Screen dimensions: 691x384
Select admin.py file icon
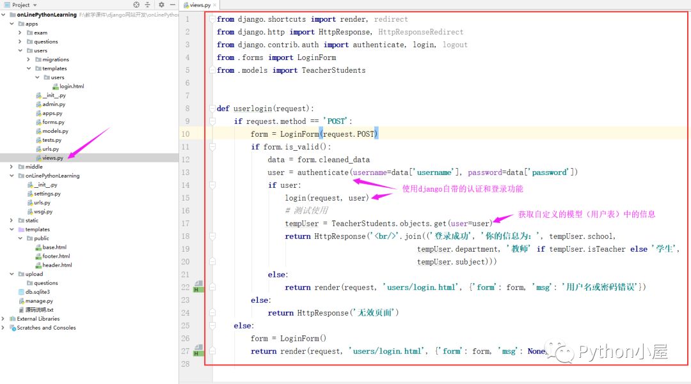pos(39,104)
